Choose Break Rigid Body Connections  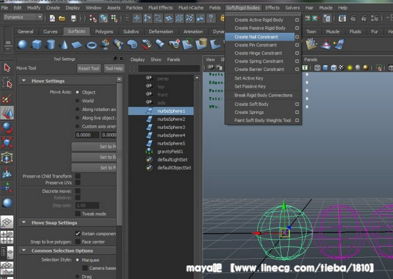[x=263, y=95]
